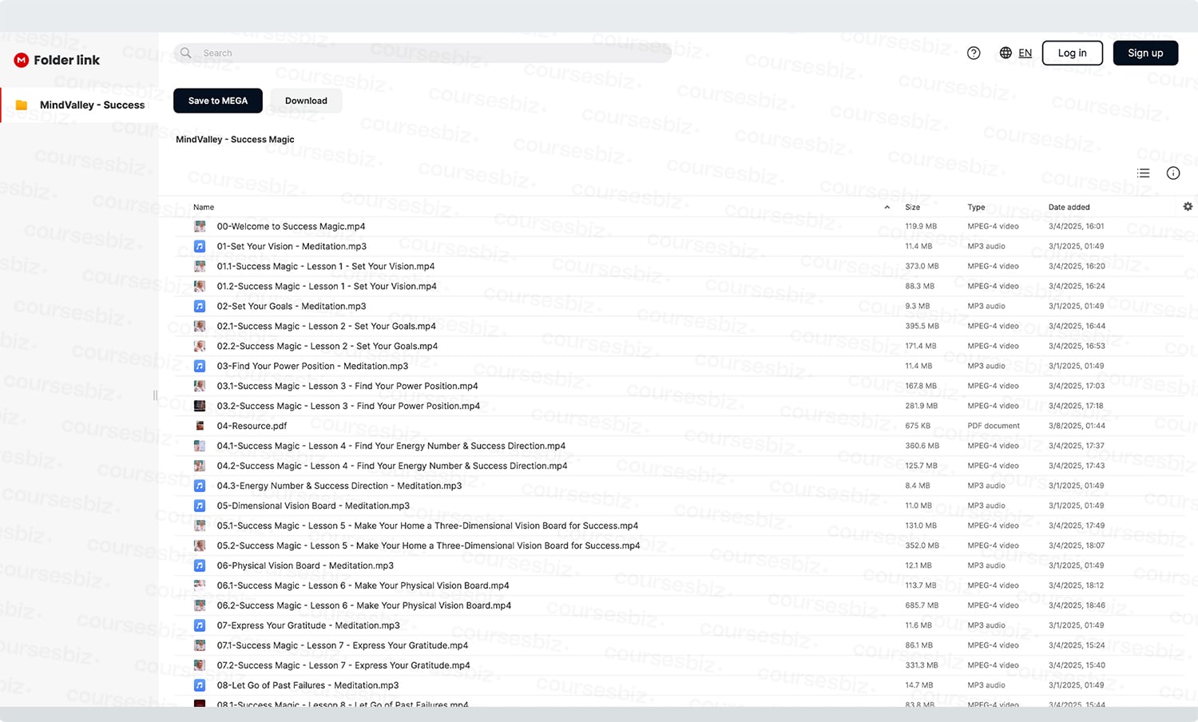Open the EN language selector
The height and width of the screenshot is (722, 1198).
[1025, 53]
